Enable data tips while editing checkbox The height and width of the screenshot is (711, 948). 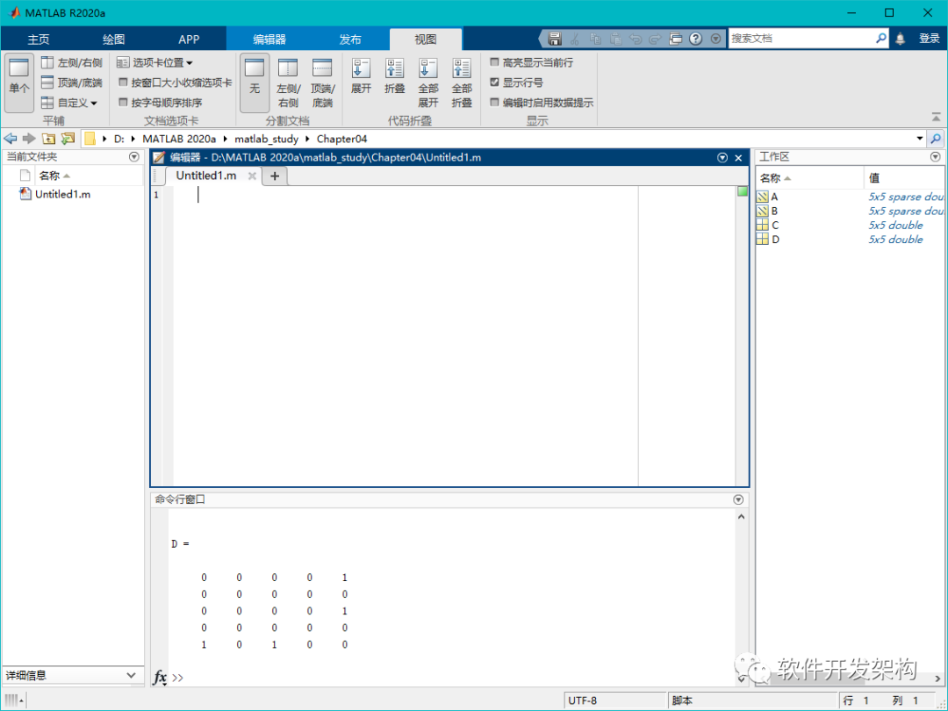494,102
